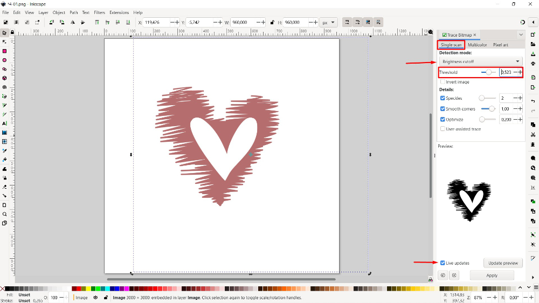Select the Node edit tool
539x303 pixels.
pyautogui.click(x=4, y=42)
